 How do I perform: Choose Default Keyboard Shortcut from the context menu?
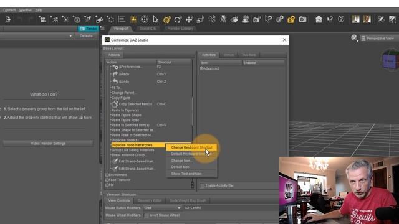pos(191,154)
